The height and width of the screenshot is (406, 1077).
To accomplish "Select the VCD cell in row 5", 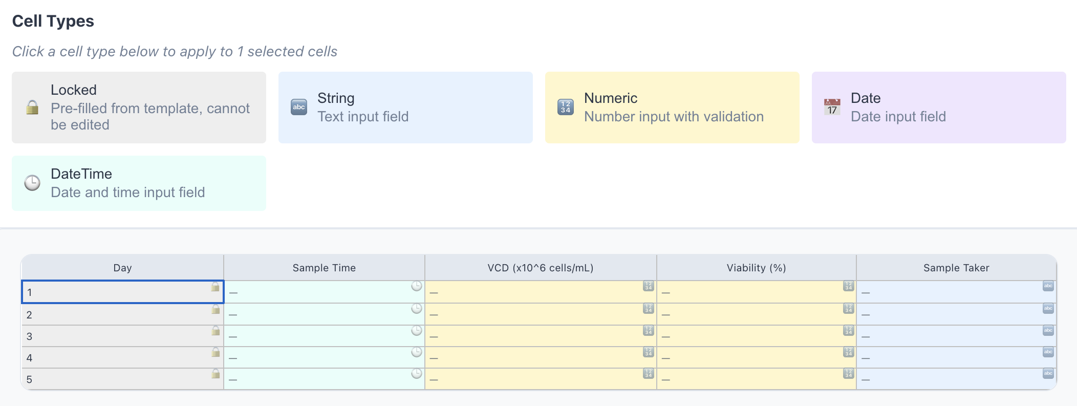I will (x=541, y=379).
